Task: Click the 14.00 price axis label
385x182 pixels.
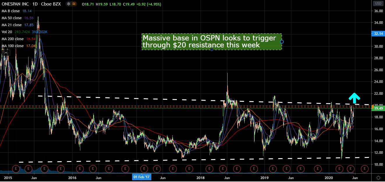Action: click(x=378, y=141)
